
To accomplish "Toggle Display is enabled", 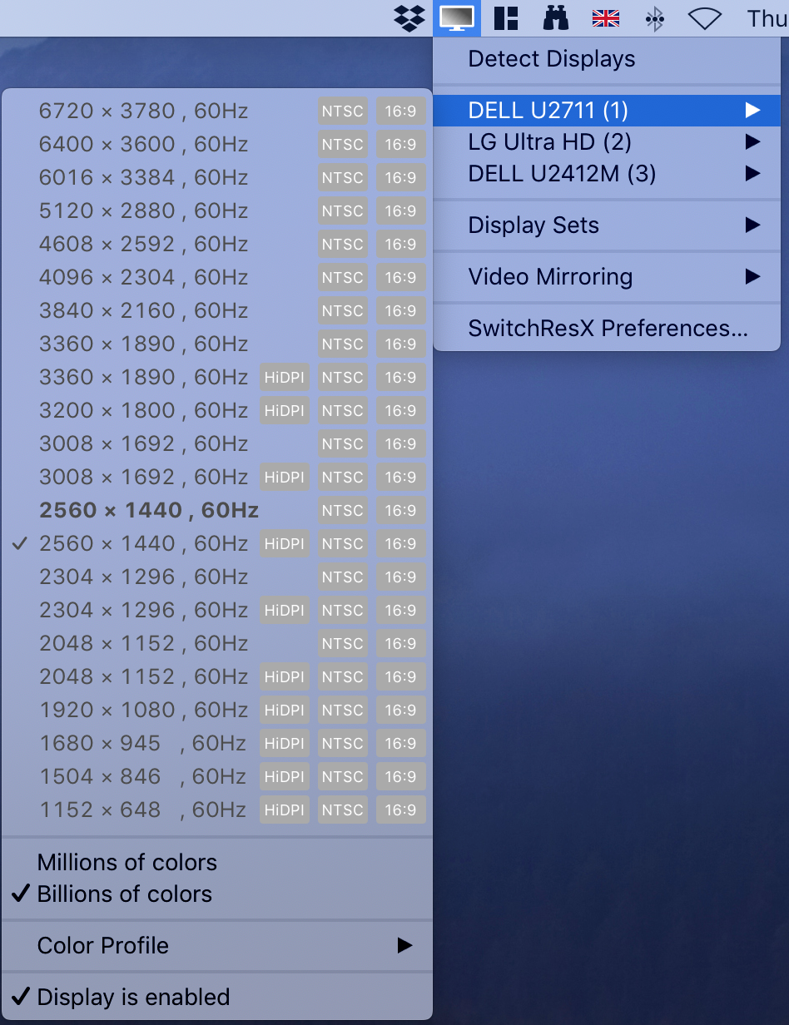I will click(x=217, y=998).
